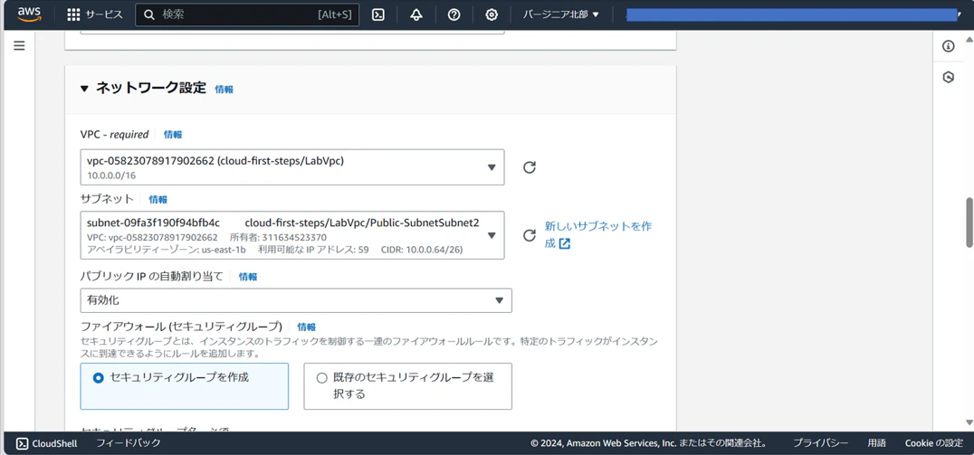Open 情報 link next to サブネット
974x455 pixels.
pyautogui.click(x=158, y=200)
